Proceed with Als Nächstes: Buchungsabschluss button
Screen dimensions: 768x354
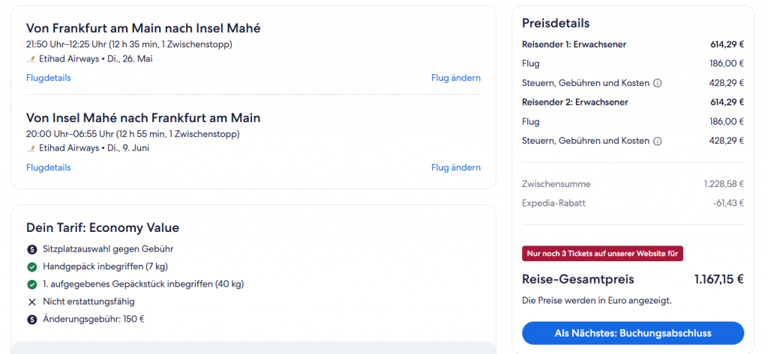[632, 332]
